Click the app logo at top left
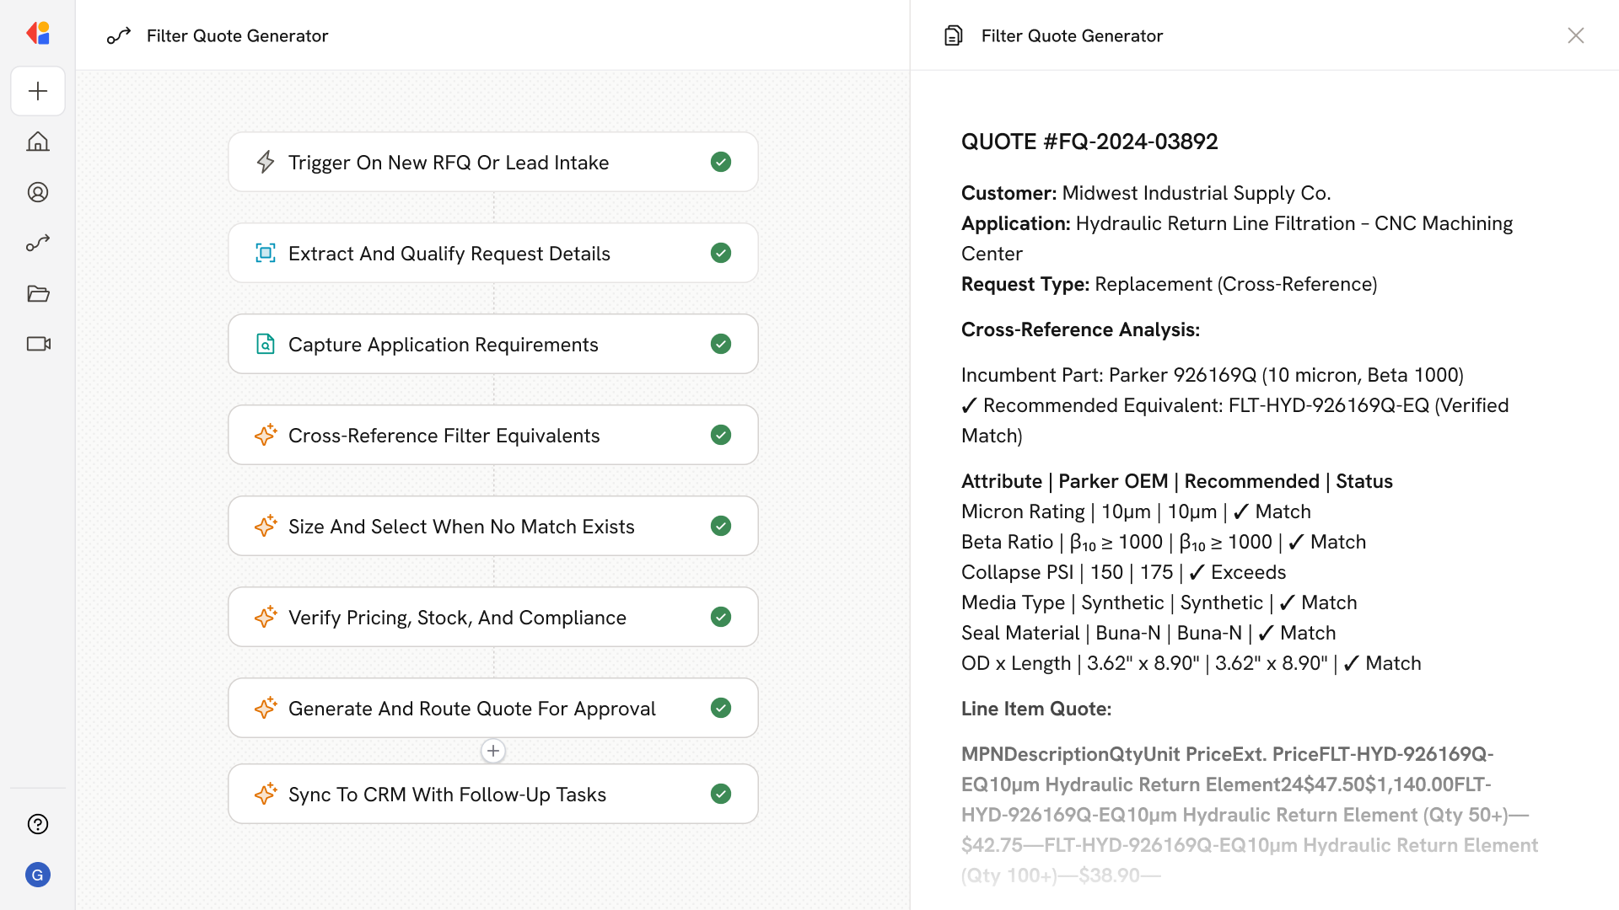 [38, 34]
